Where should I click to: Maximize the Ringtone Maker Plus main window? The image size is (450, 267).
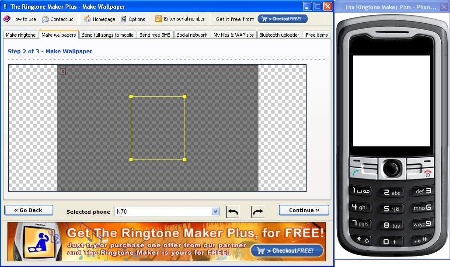[x=317, y=6]
